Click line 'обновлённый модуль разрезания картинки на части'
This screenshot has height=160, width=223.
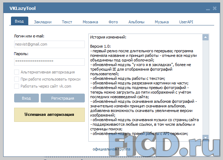[x=139, y=83]
